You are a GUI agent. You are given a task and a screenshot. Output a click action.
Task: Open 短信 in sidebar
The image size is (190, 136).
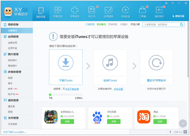[10, 112]
